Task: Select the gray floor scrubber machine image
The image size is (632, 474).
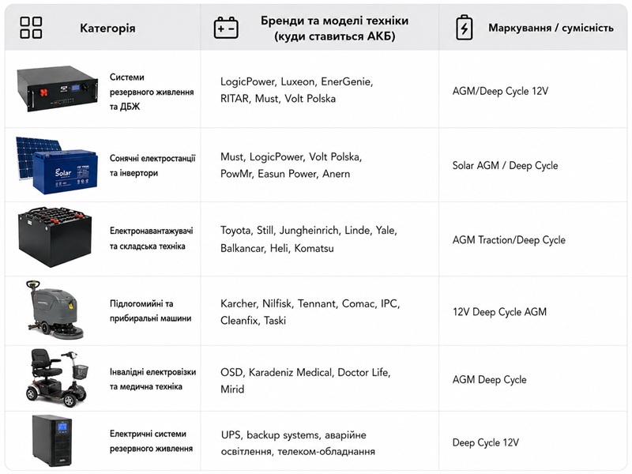Action: [55, 310]
